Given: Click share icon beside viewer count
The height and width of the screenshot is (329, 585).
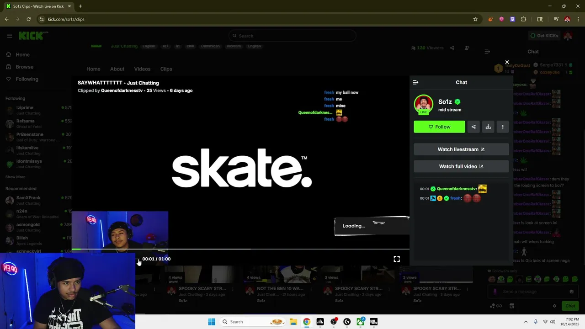Looking at the screenshot, I should pyautogui.click(x=452, y=48).
